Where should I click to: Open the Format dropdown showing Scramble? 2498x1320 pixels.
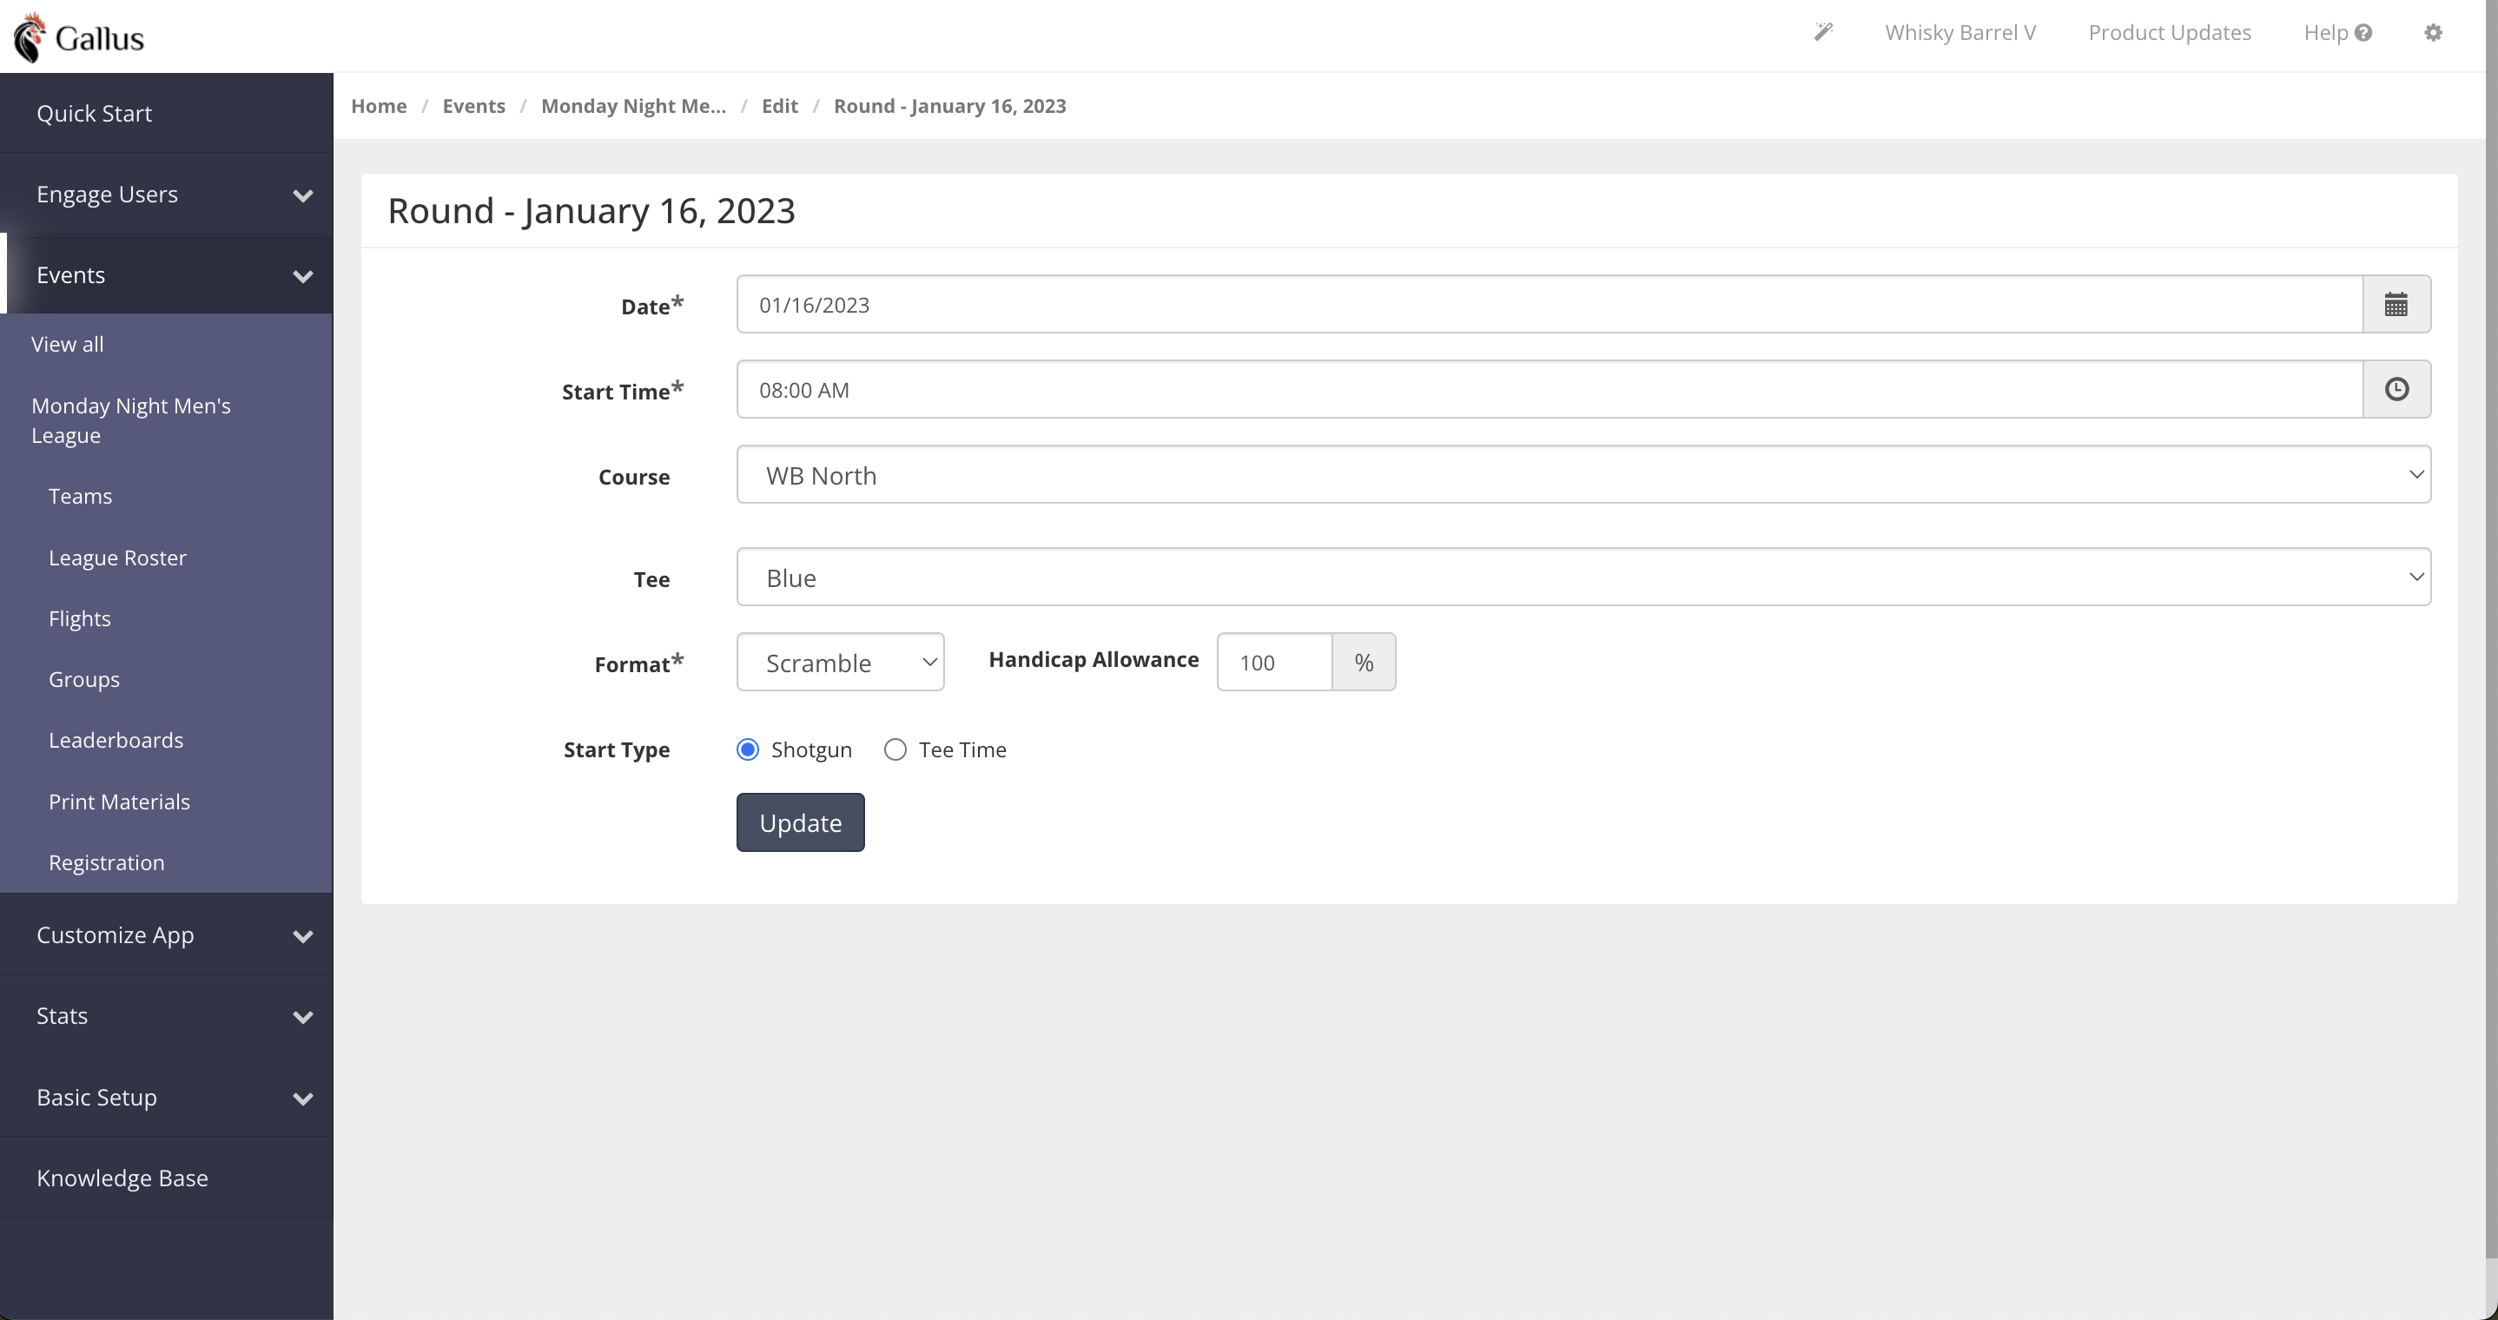(x=840, y=663)
